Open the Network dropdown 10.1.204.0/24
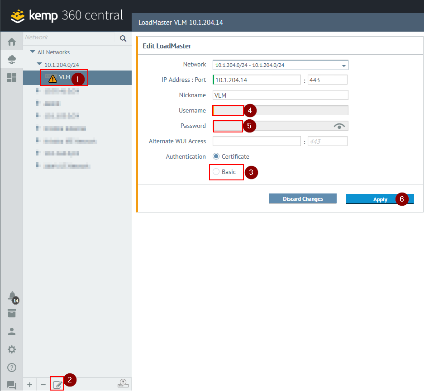Screen dimensions: 424x391 pos(281,65)
